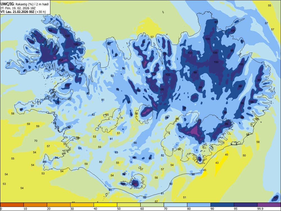Select the '95' legend scale label below the colorbar
Screen dimensions: 281x211
[236, 209]
